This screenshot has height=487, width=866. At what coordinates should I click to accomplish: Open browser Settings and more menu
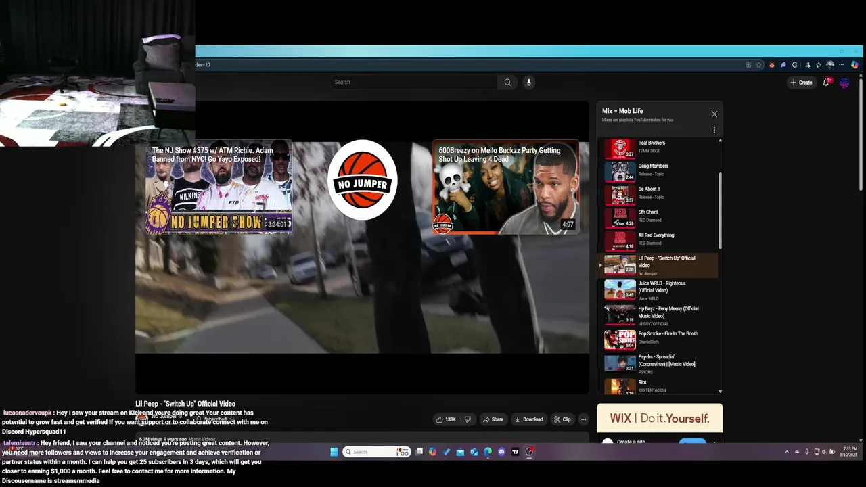(841, 65)
